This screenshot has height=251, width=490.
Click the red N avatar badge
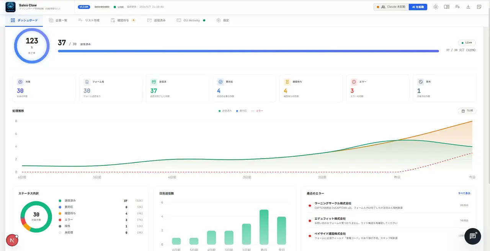[12, 240]
